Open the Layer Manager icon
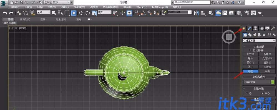The width and height of the screenshot is (277, 110). [x=211, y=13]
